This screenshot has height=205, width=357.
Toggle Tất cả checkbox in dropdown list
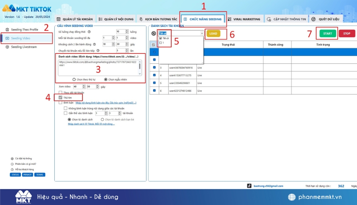(161, 38)
